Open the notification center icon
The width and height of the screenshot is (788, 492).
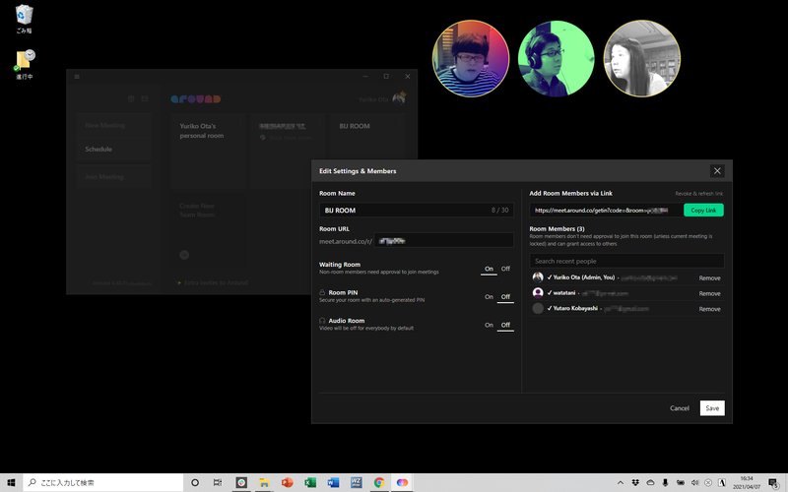coord(774,483)
